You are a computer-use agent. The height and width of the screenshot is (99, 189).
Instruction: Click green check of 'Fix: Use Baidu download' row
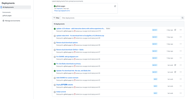coord(55,64)
